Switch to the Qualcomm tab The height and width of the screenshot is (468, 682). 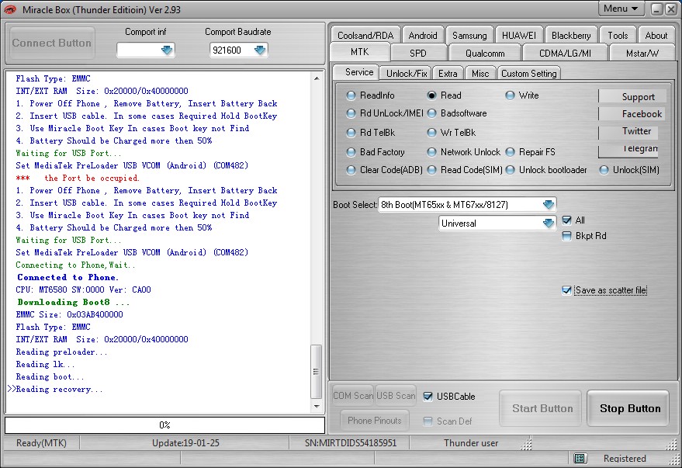coord(485,53)
